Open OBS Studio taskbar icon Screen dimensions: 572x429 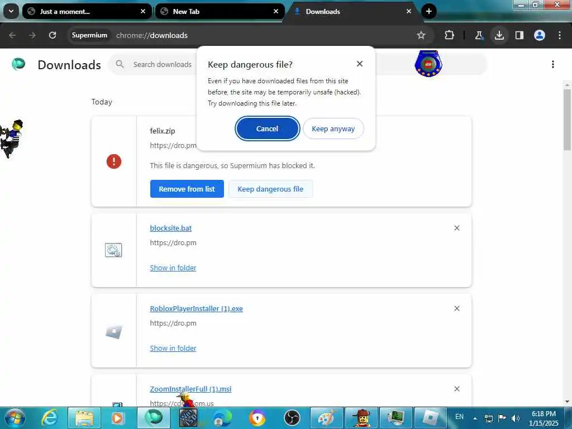pyautogui.click(x=292, y=418)
